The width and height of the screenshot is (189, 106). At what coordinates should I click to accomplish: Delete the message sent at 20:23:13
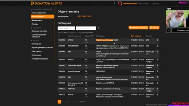point(157,83)
